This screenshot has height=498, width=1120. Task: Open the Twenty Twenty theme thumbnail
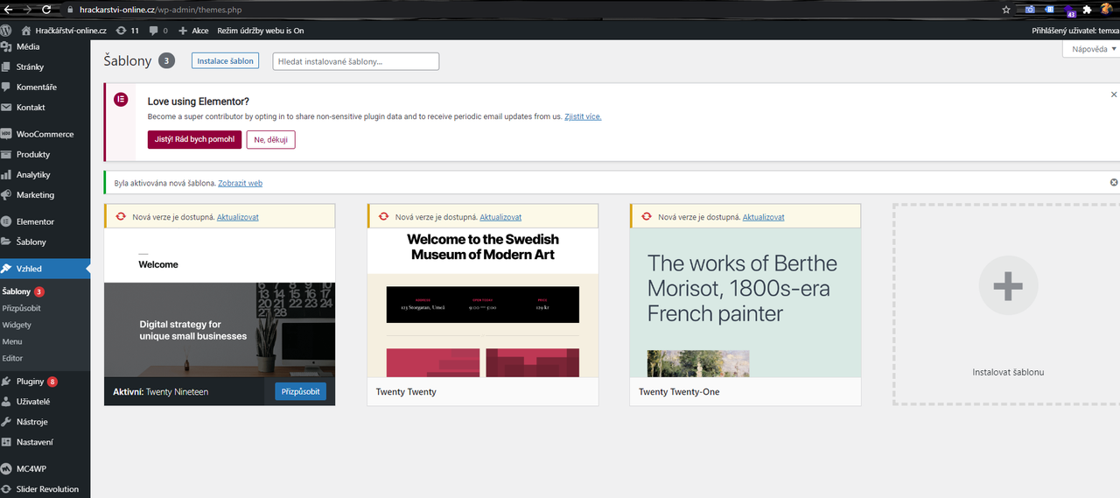pyautogui.click(x=483, y=303)
